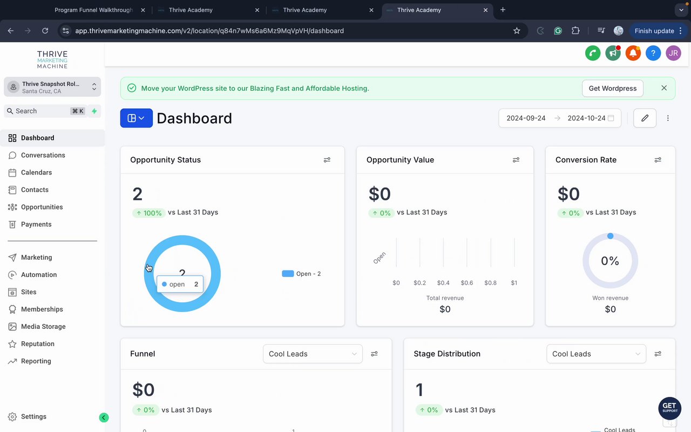This screenshot has width=691, height=432.
Task: Open the date range picker field
Action: [x=559, y=118]
